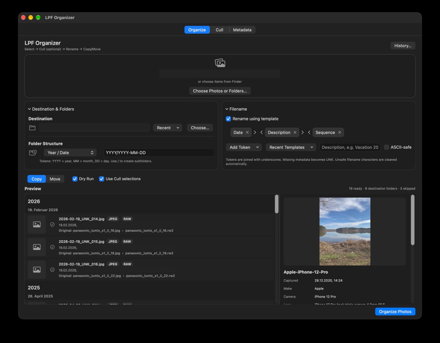Click the folder structure pattern field
This screenshot has width=440, height=343.
(159, 153)
